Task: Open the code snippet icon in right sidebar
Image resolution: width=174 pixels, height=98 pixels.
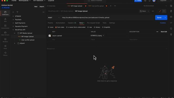Action: tap(171, 23)
